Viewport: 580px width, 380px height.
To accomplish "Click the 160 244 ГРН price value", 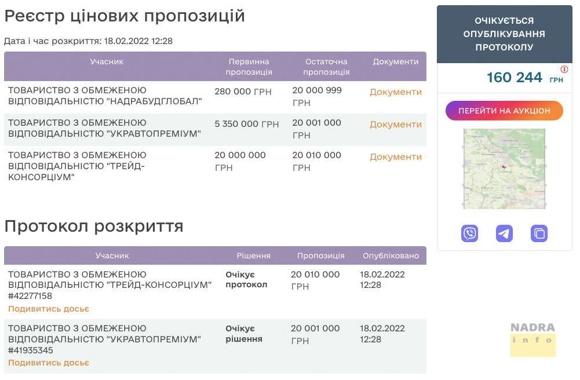I will coord(515,78).
